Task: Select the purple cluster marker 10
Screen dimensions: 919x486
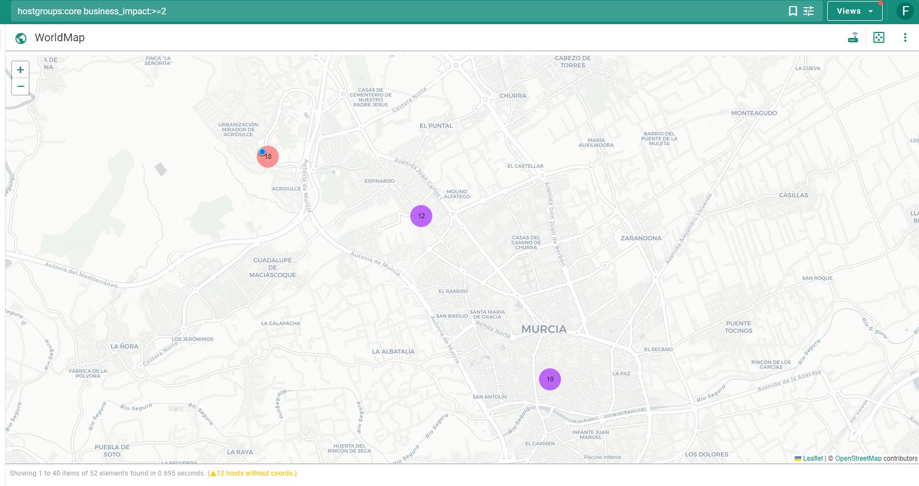Action: [x=550, y=379]
